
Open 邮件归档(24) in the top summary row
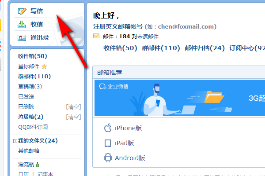click(204, 48)
